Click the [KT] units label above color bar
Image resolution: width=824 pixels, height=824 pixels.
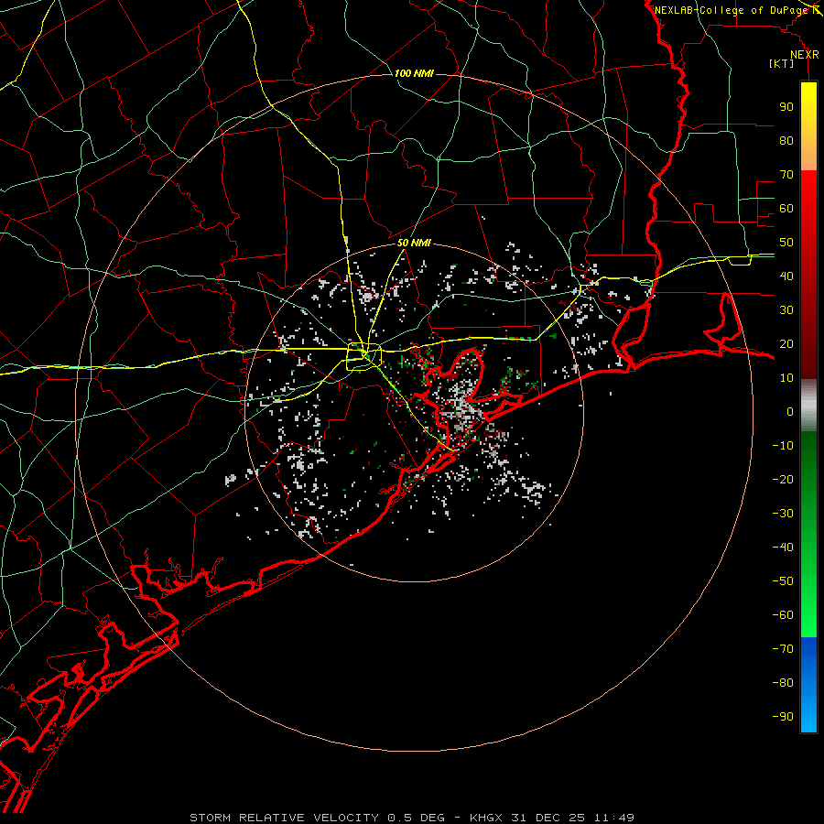(782, 63)
